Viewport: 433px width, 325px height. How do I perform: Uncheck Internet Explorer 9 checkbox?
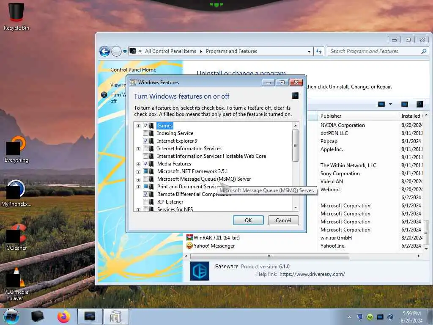[x=145, y=140]
